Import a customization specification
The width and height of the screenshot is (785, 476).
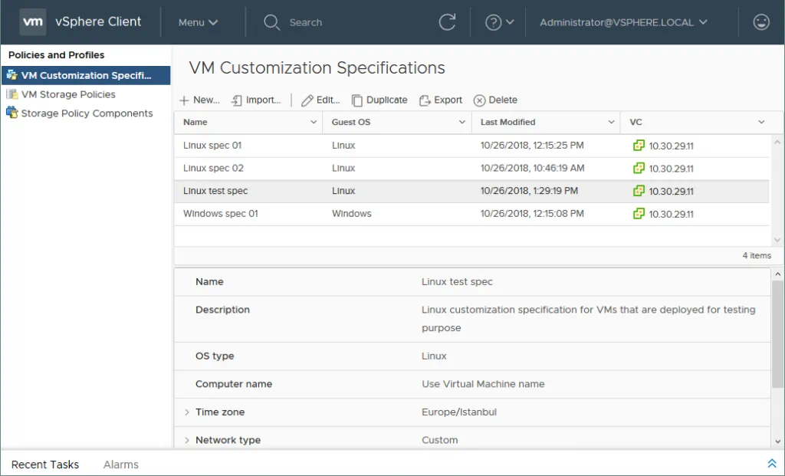coord(256,100)
